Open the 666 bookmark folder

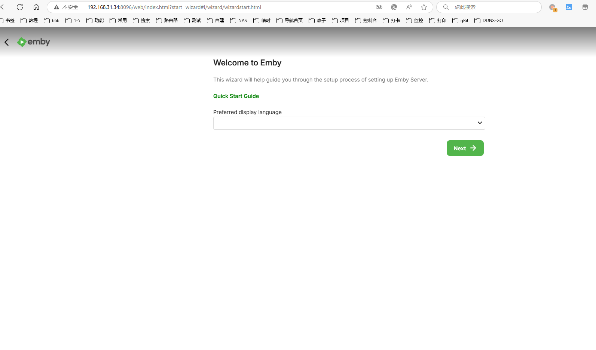click(52, 21)
